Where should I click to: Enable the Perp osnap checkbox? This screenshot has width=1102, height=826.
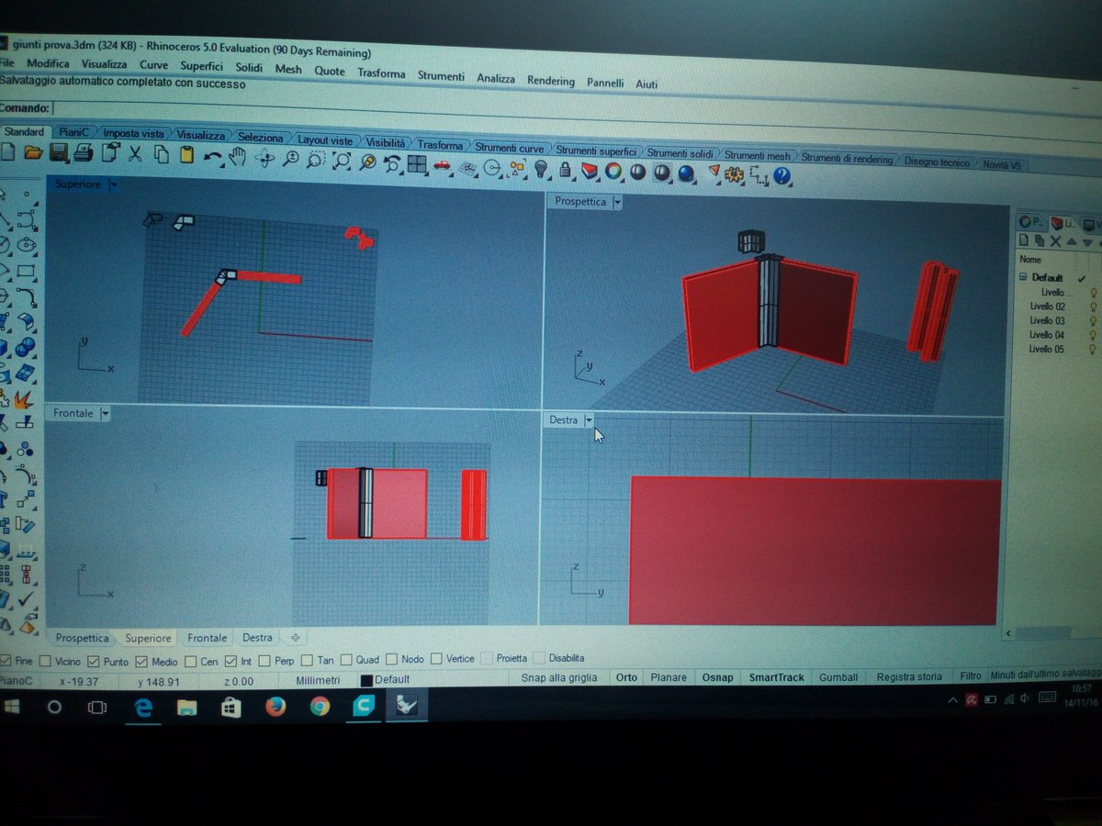click(x=264, y=660)
